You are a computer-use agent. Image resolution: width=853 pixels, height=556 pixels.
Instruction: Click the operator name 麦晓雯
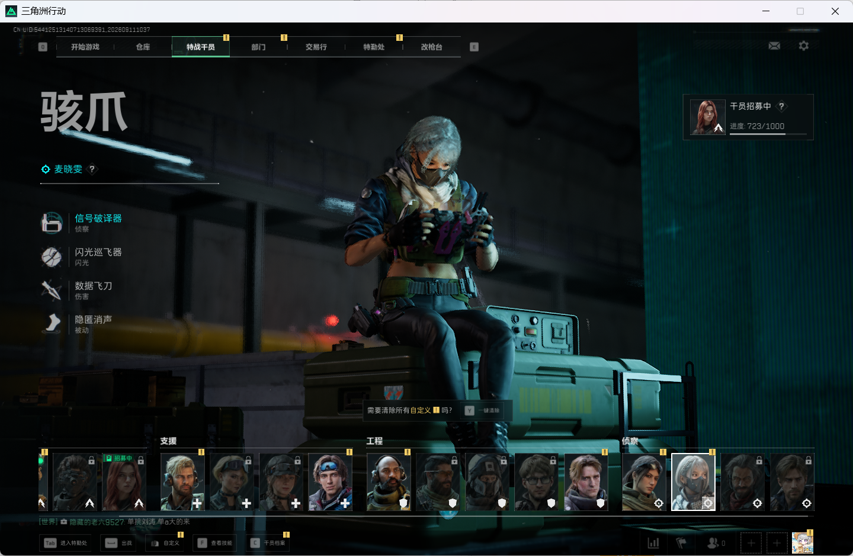click(x=68, y=169)
